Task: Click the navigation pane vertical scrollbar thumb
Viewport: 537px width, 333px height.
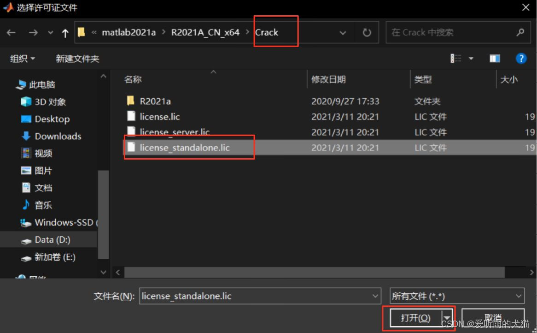Action: click(x=103, y=214)
